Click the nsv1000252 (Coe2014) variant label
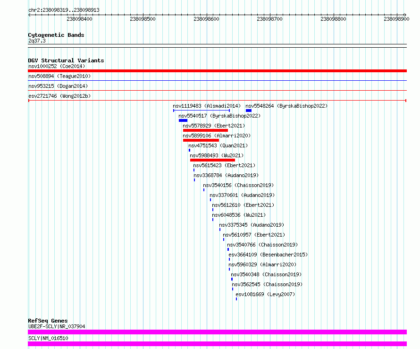Image resolution: width=420 pixels, height=349 pixels. [57, 66]
